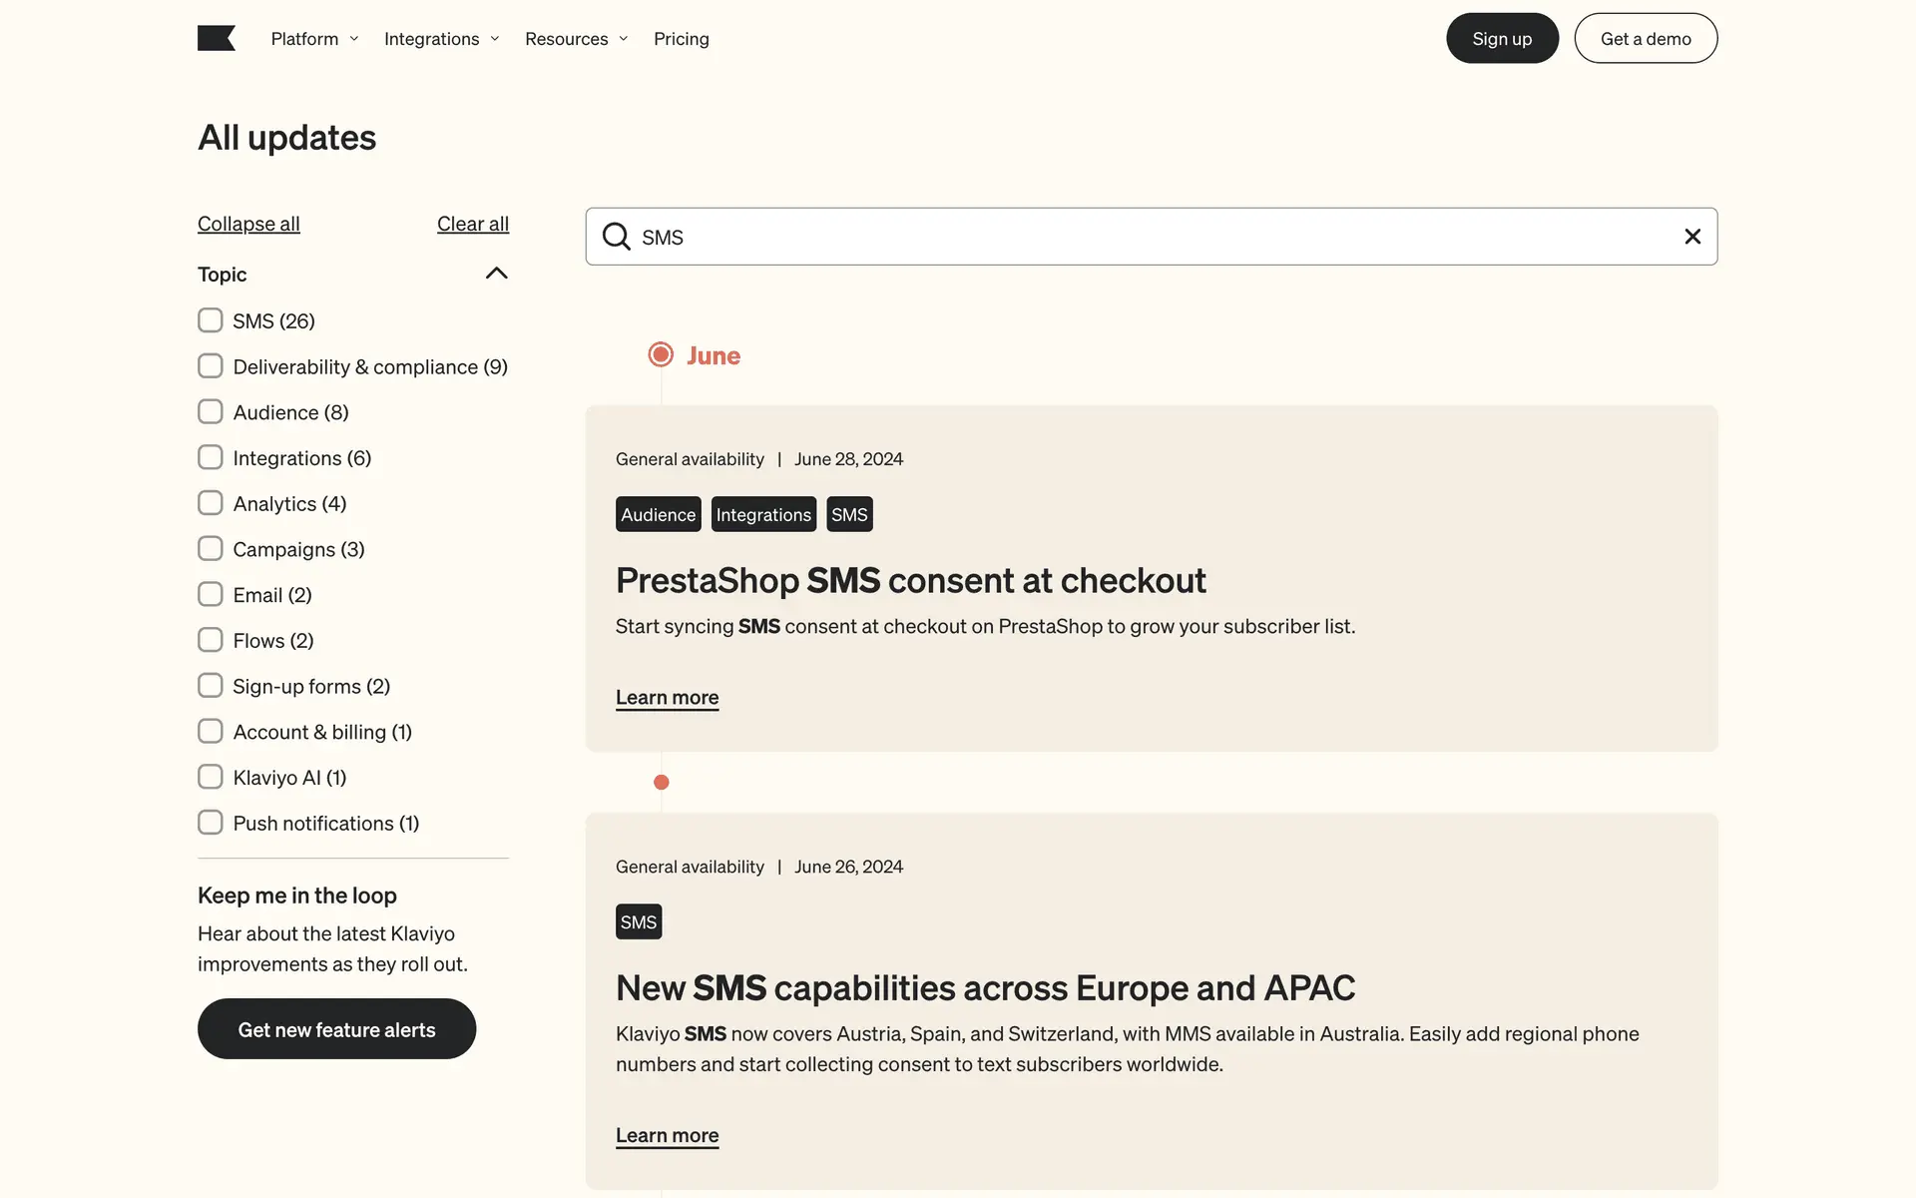Select the Push notifications checkbox
Screen dimensions: 1916x1198
211,823
